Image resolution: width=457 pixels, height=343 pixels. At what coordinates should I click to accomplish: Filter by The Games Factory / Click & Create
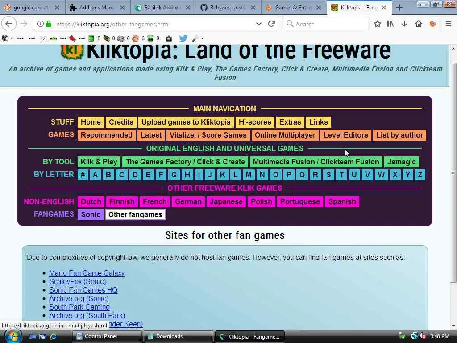point(185,162)
